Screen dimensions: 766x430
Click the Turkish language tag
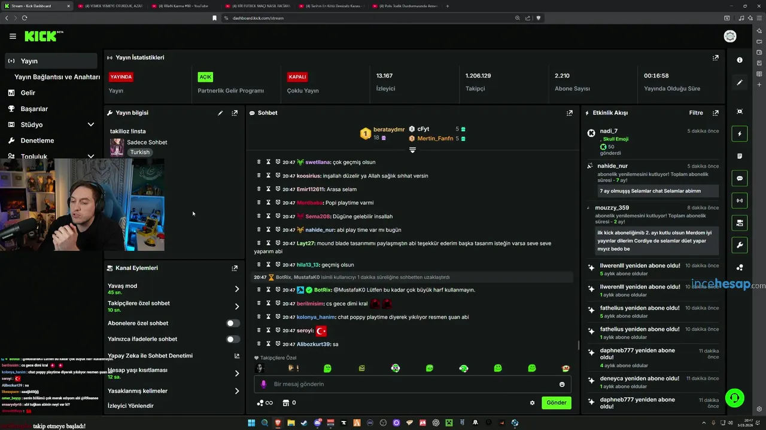click(x=140, y=152)
